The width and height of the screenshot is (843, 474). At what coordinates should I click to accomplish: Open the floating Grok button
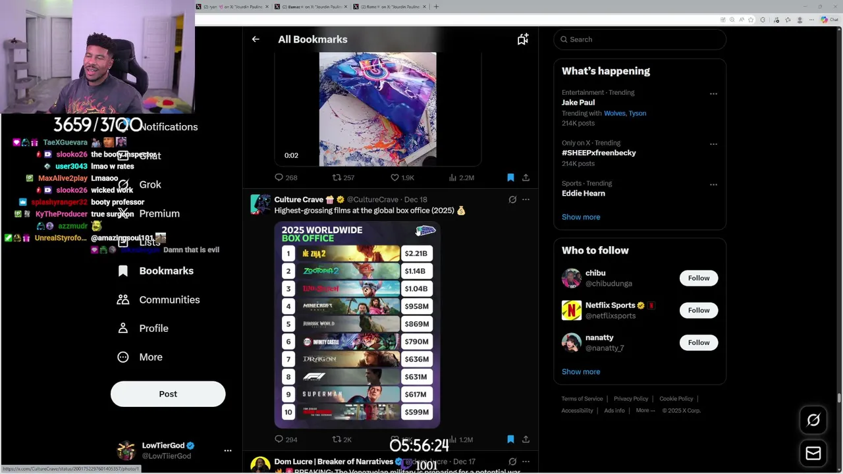[x=813, y=420]
